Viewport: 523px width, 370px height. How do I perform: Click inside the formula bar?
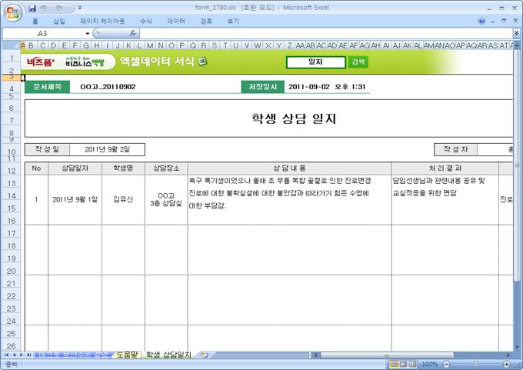326,33
